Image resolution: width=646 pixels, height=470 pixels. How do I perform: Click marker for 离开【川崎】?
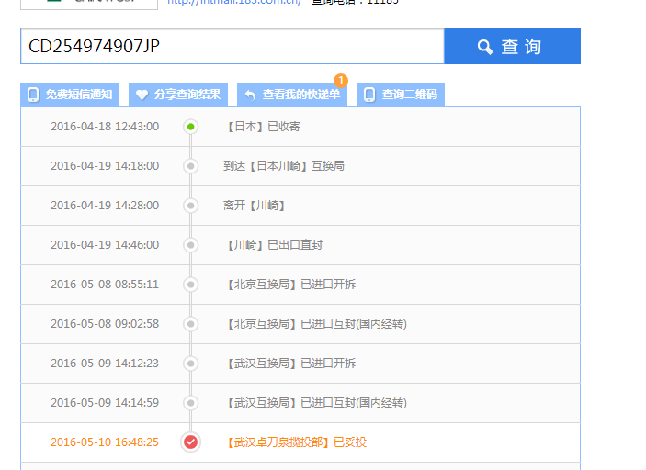point(191,206)
